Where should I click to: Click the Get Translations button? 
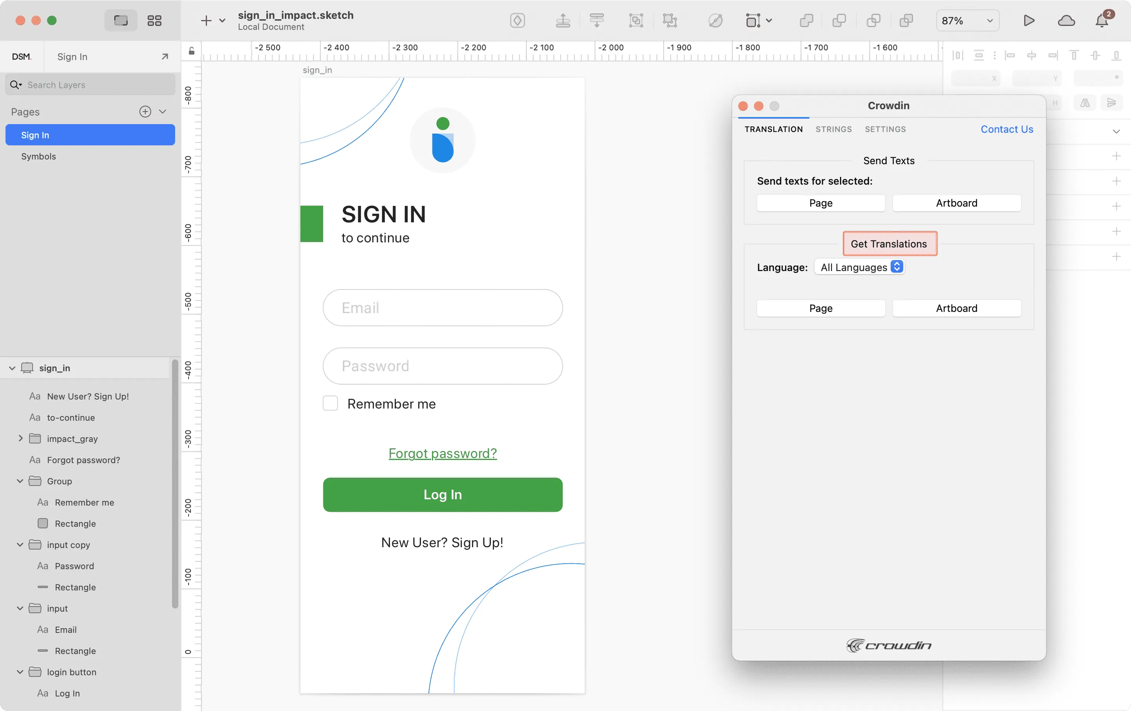tap(889, 244)
